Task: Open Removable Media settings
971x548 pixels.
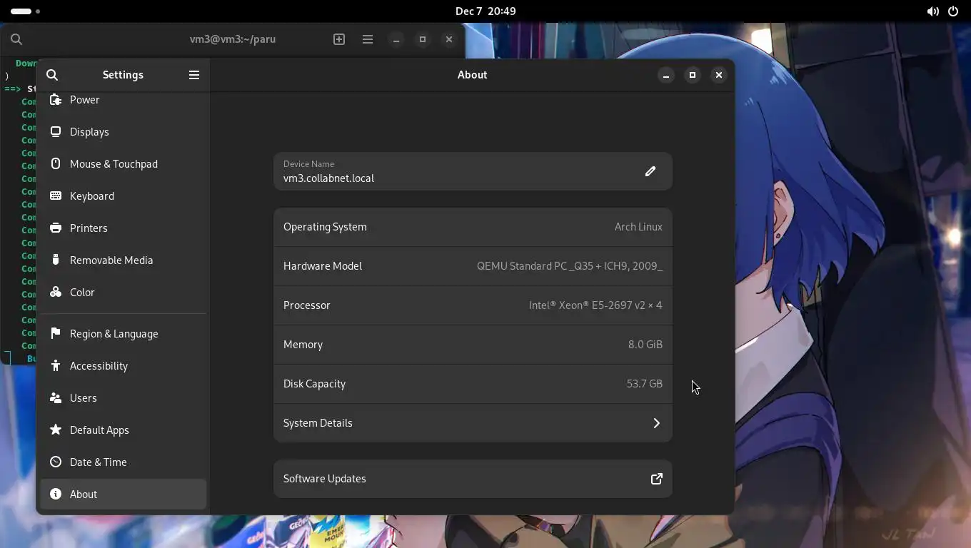Action: click(124, 260)
